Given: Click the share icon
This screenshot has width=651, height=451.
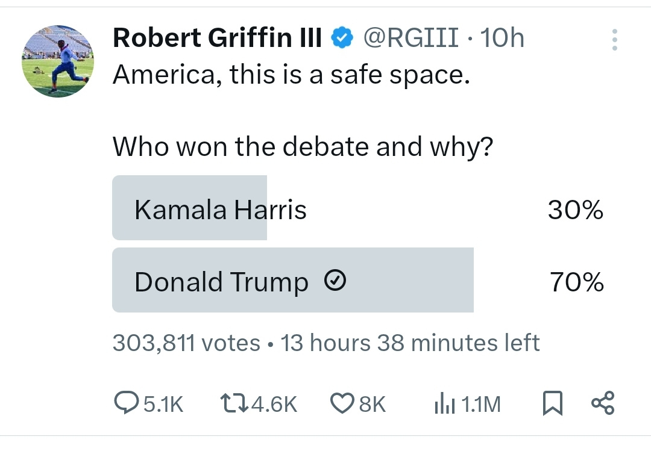Looking at the screenshot, I should coord(603,402).
